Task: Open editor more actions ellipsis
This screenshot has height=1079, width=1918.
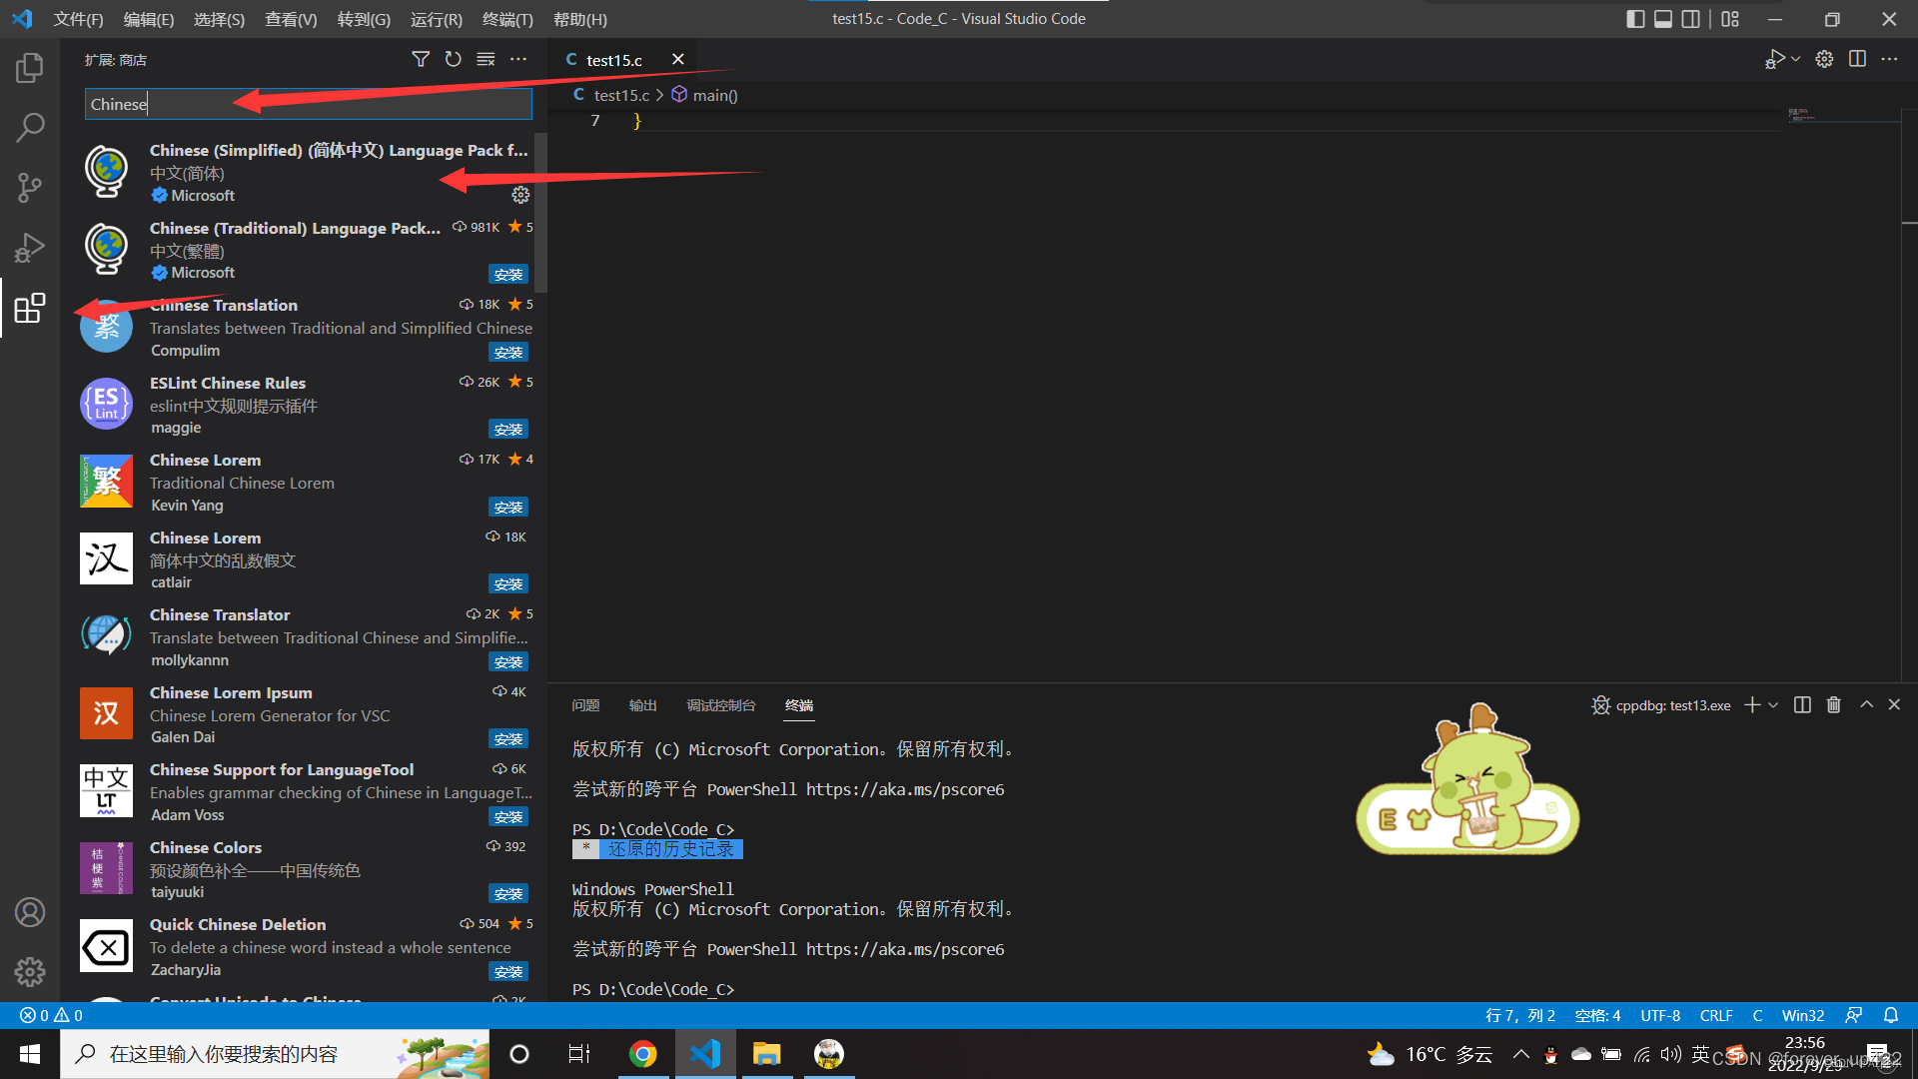Action: click(1889, 60)
